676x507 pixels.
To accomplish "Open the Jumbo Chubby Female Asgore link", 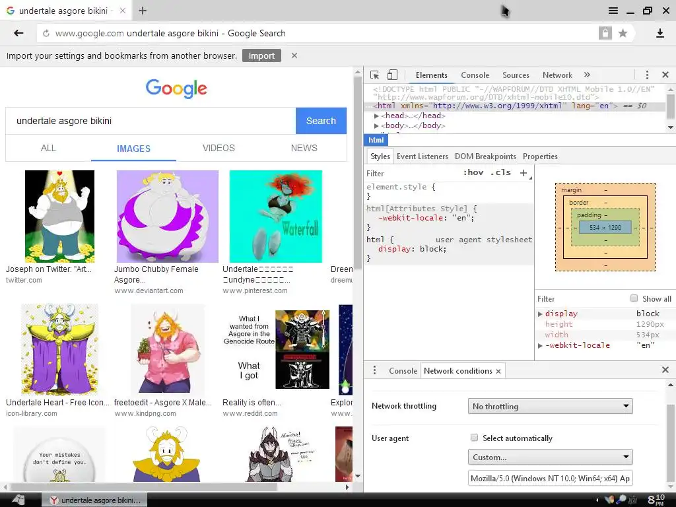I will pos(156,274).
